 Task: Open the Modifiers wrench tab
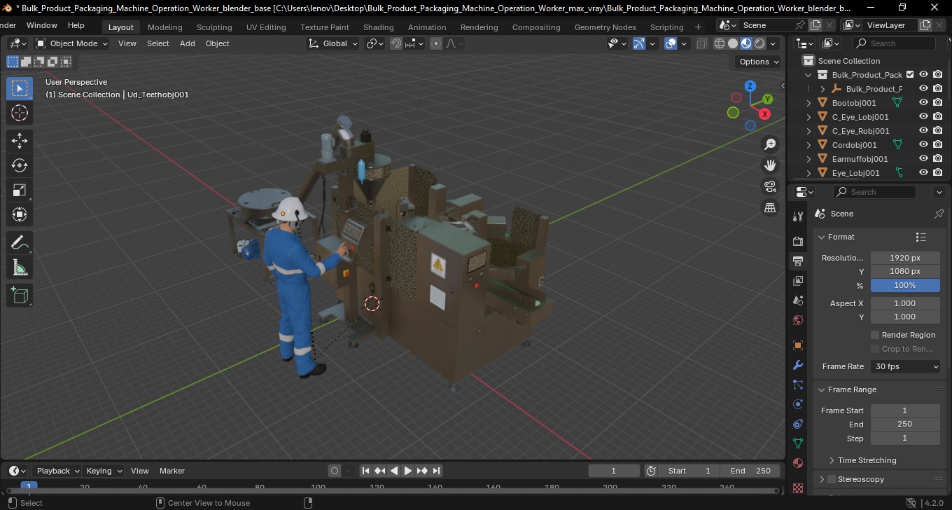coord(798,365)
